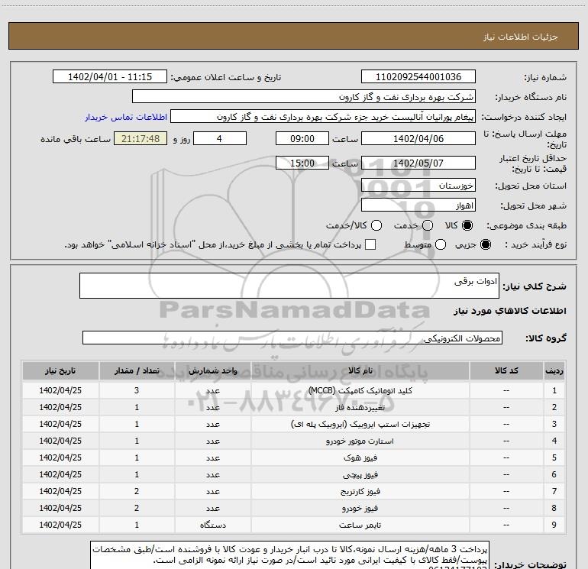This screenshot has width=588, height=569.
Task: Click the تعداد / مقدار column header
Action: [137, 370]
